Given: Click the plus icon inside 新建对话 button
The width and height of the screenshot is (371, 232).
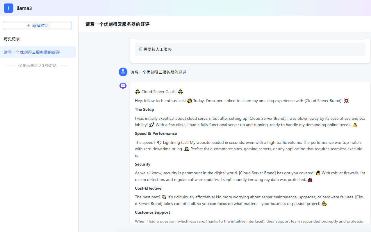Looking at the screenshot, I should pos(28,26).
